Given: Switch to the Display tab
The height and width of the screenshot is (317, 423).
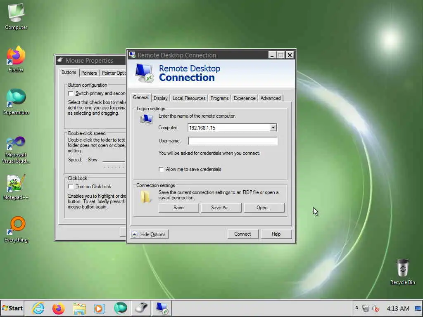Looking at the screenshot, I should click(161, 98).
